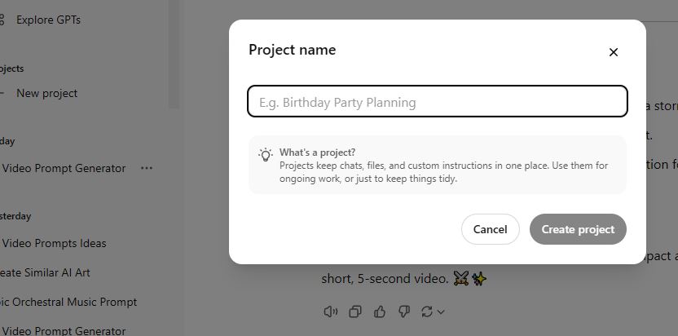Click the thumbs down icon
This screenshot has height=336, width=678.
pos(403,312)
